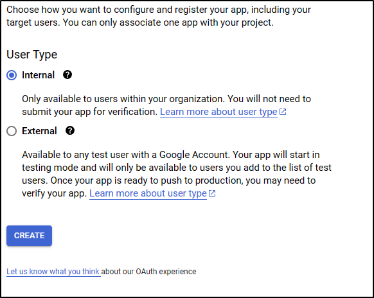
Task: Open Learn more about user type under External
Action: 148,193
